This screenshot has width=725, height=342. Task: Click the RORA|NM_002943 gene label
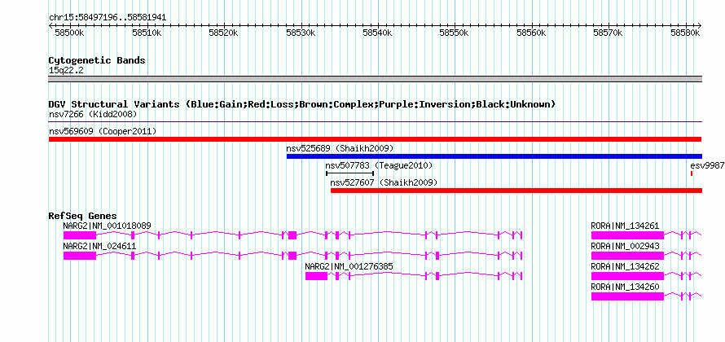point(625,246)
